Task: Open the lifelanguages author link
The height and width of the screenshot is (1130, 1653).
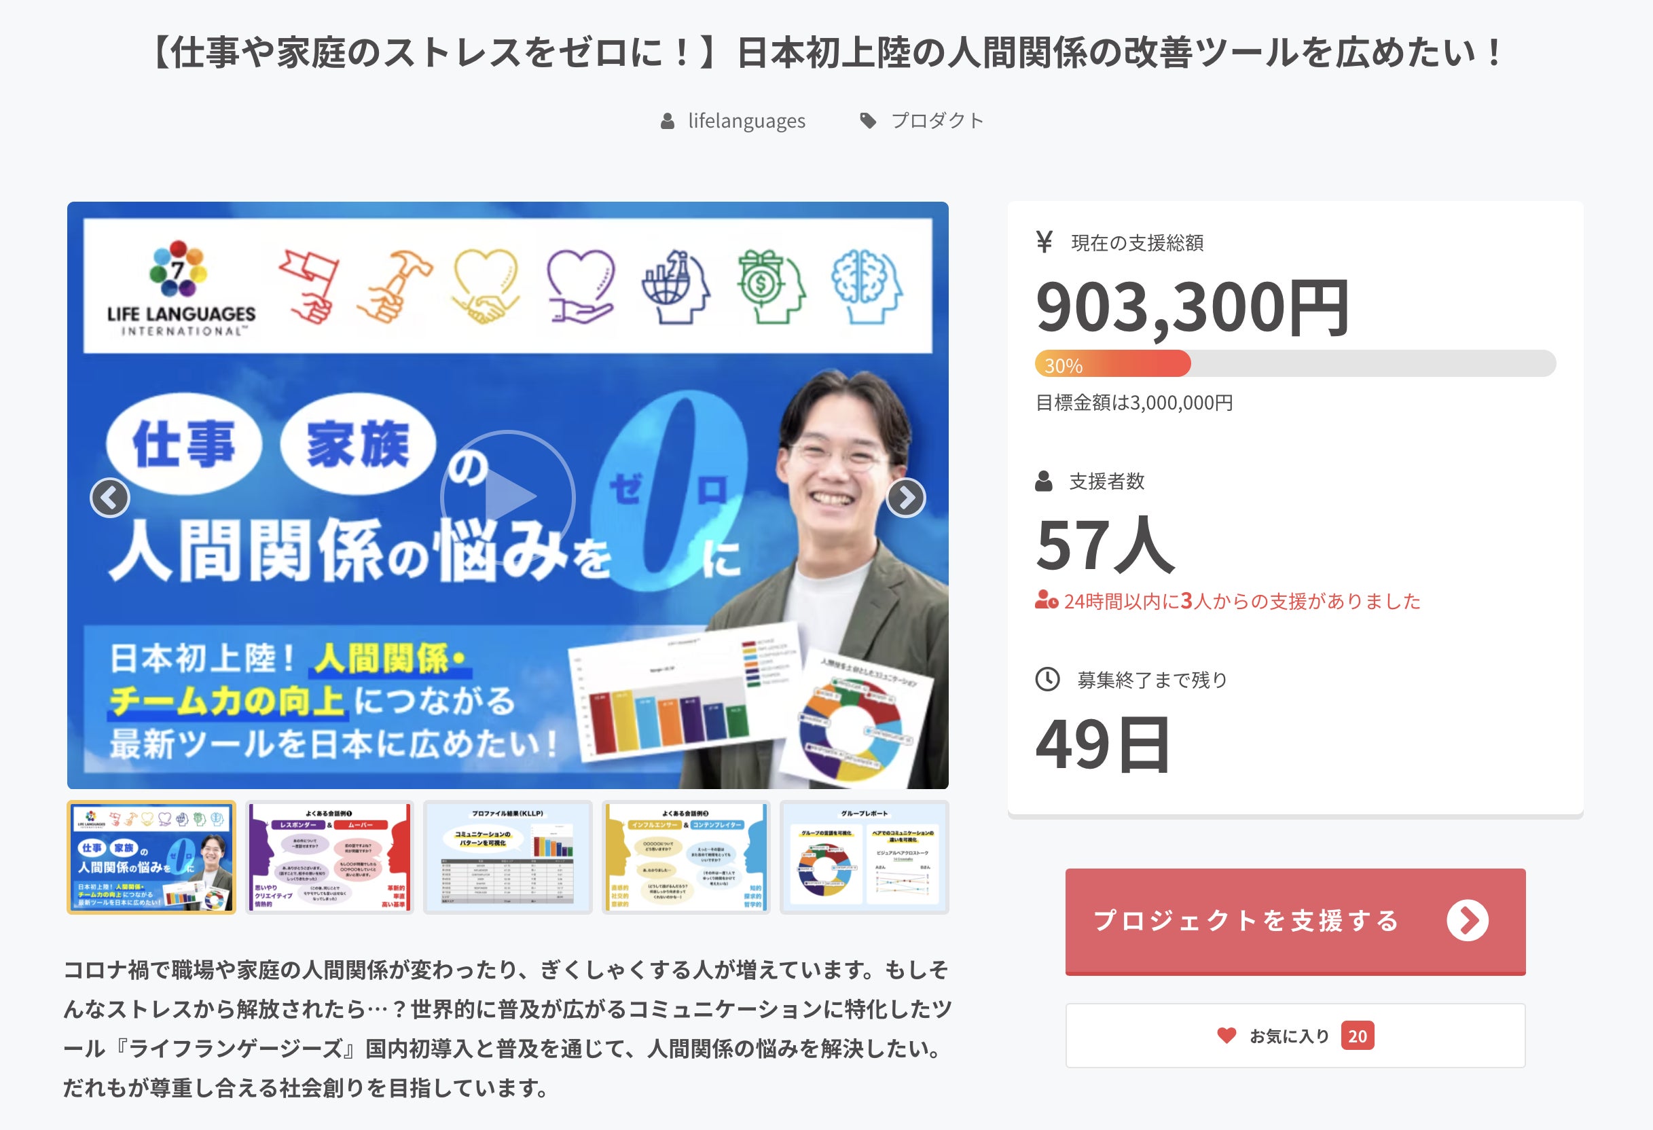Action: (746, 121)
